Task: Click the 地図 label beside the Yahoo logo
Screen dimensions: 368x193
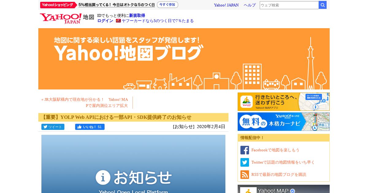Action: coord(89,17)
